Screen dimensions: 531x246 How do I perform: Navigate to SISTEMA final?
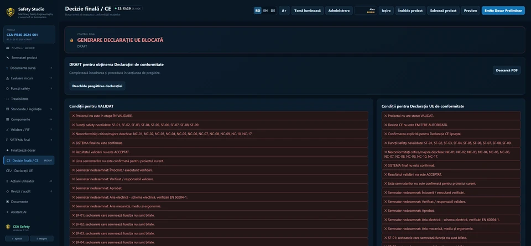pos(29,140)
